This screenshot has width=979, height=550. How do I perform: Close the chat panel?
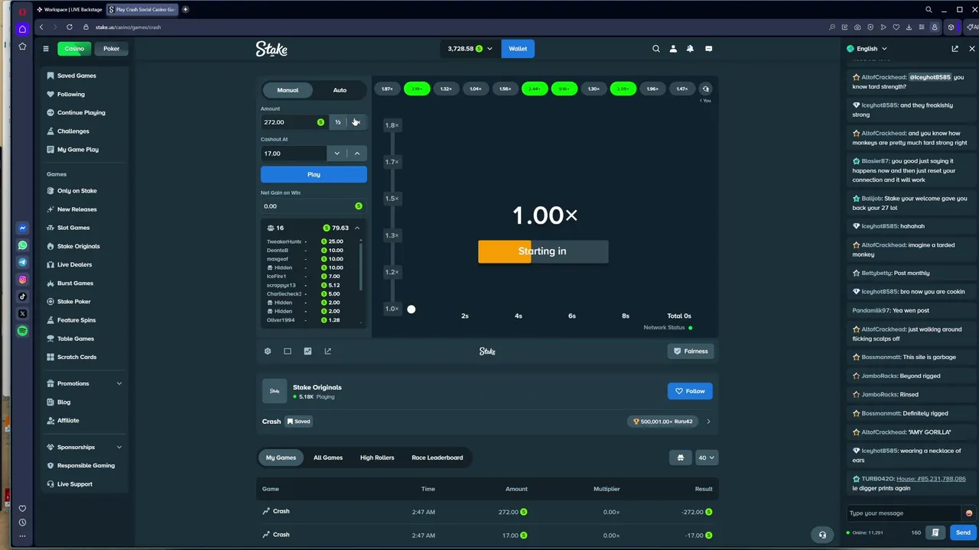[x=971, y=49]
